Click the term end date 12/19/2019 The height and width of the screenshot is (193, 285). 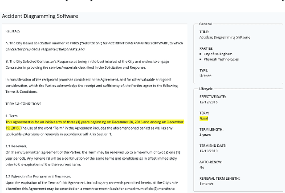[x=209, y=151]
